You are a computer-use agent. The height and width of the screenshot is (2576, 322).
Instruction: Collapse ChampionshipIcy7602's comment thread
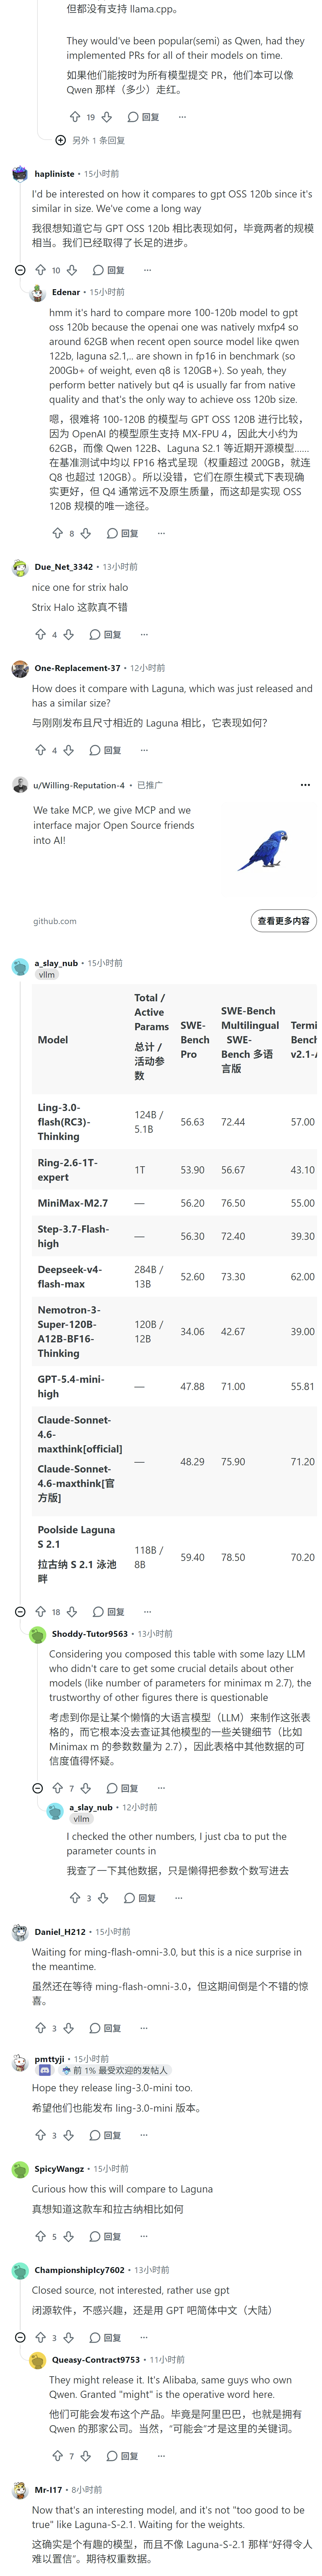point(20,2338)
